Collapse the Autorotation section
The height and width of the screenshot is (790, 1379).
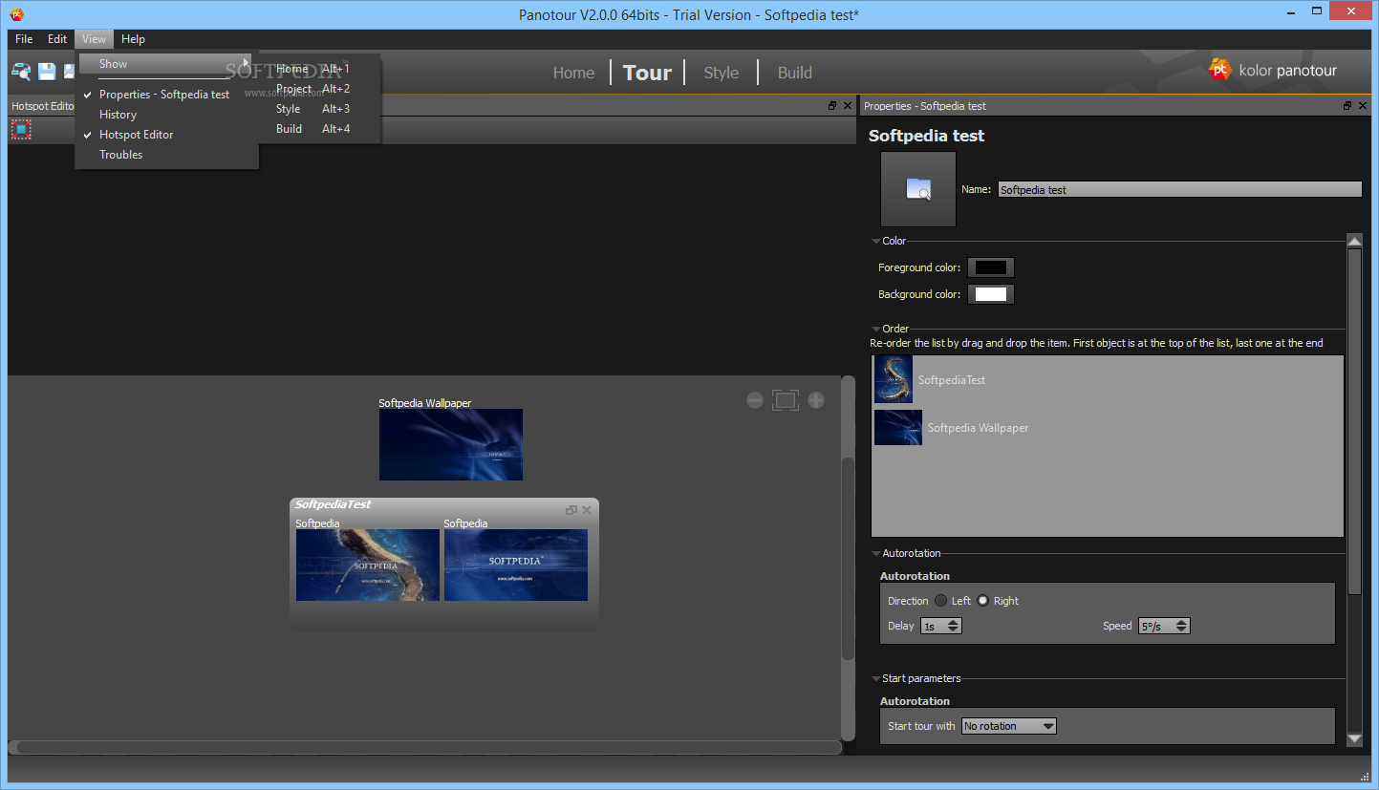876,554
